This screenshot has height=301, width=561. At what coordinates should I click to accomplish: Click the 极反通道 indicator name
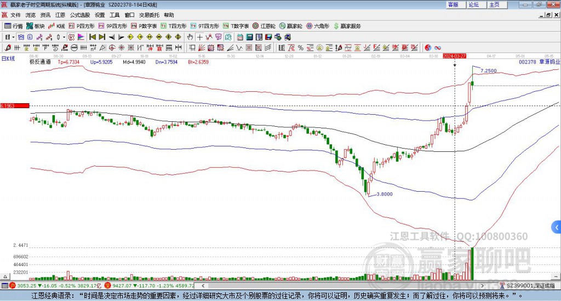pyautogui.click(x=40, y=62)
